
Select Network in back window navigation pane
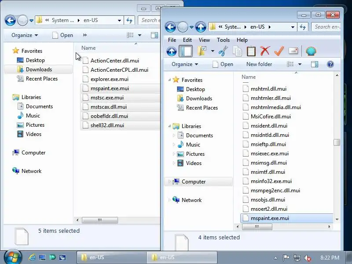coord(27,171)
